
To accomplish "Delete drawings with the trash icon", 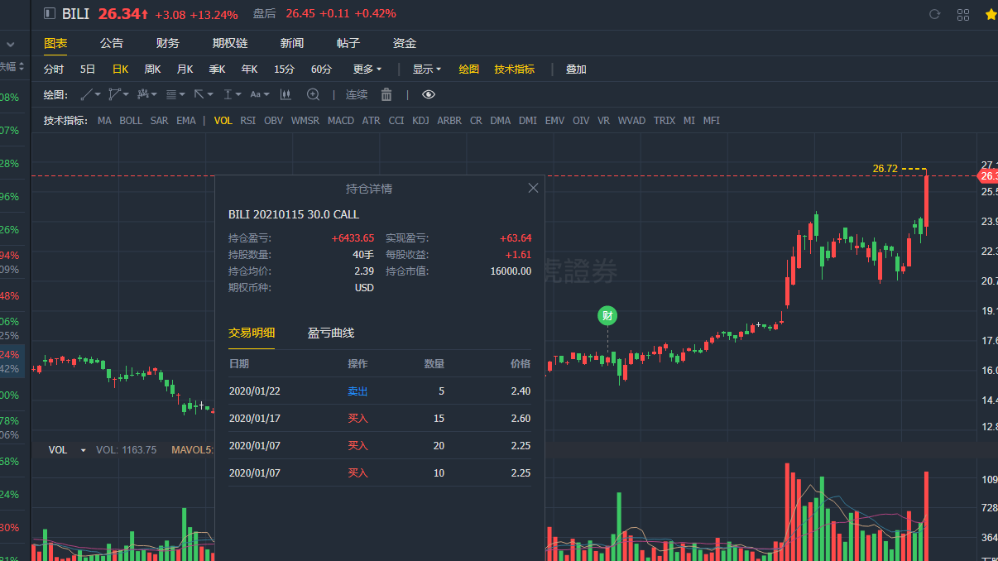I will (x=386, y=94).
